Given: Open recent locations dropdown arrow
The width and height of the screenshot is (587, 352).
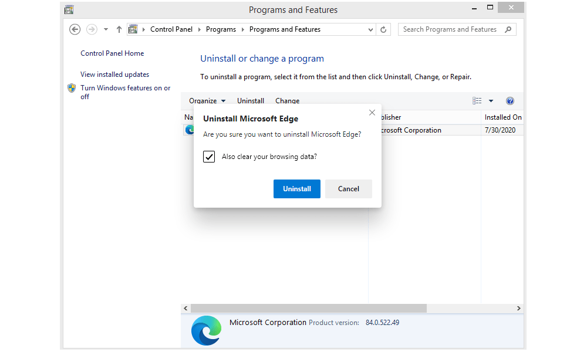Looking at the screenshot, I should (106, 29).
